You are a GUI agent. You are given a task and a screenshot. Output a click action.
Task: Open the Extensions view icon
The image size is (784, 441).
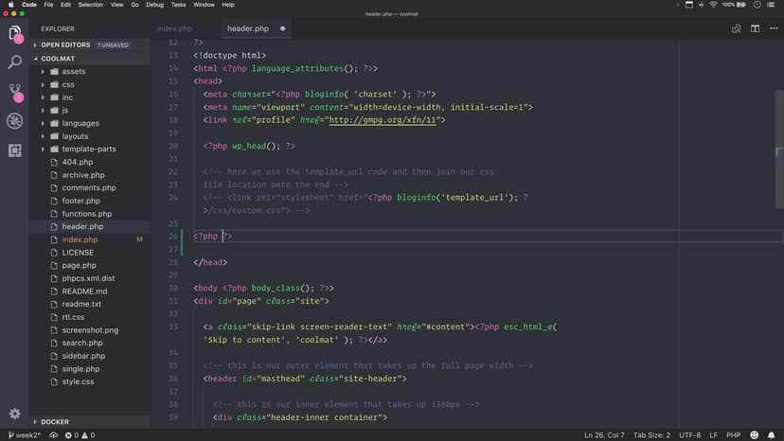click(x=14, y=150)
